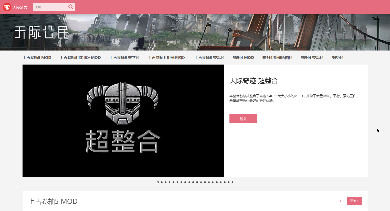This screenshot has width=390, height=211.
Task: Open the 天际公民 site name link
Action: click(20, 7)
